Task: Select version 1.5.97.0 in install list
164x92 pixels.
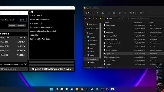Action: [x=14, y=38]
